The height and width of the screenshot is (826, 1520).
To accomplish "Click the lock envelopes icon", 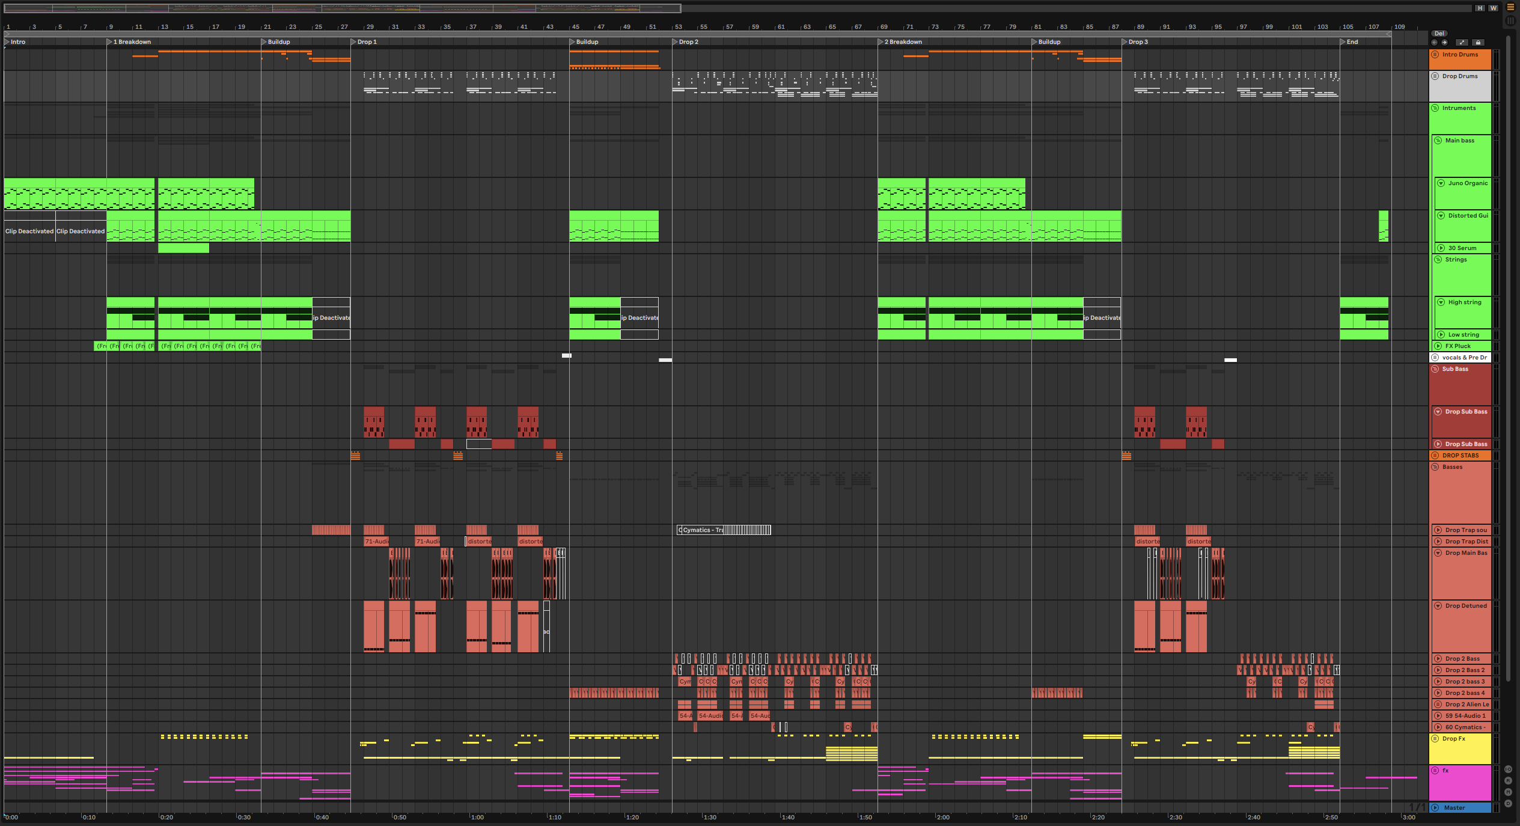I will tap(1478, 43).
